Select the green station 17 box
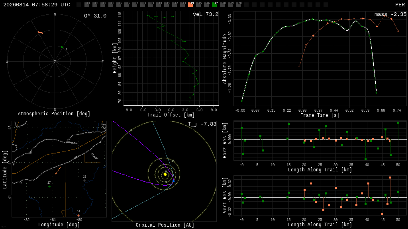This screenshot has width=408, height=229. tap(214, 4)
